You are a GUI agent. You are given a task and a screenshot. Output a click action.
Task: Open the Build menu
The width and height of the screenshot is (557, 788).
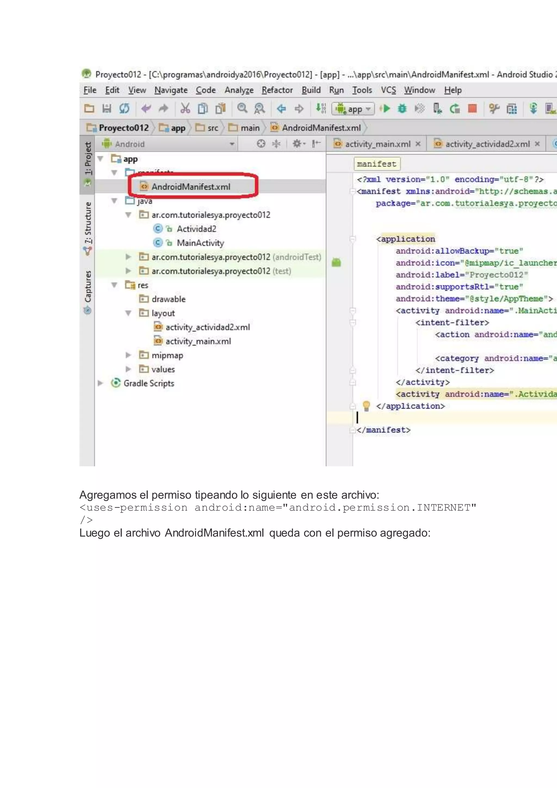coord(311,90)
